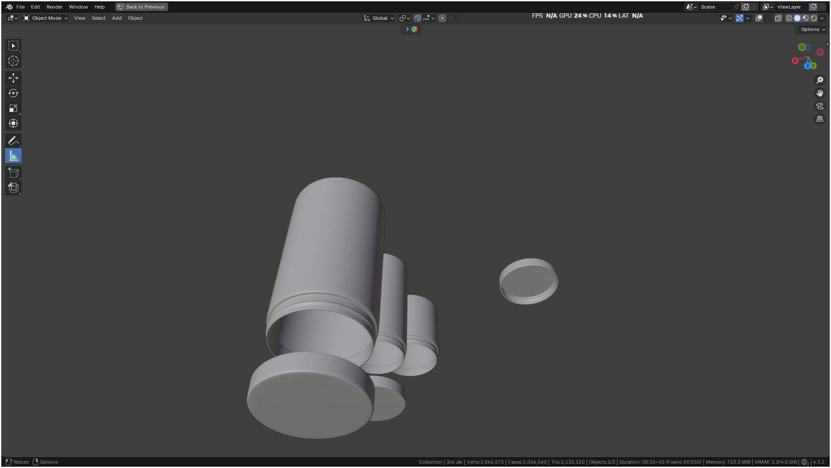The image size is (831, 468).
Task: Click the blue Z axis gizmo handle
Action: tap(807, 66)
